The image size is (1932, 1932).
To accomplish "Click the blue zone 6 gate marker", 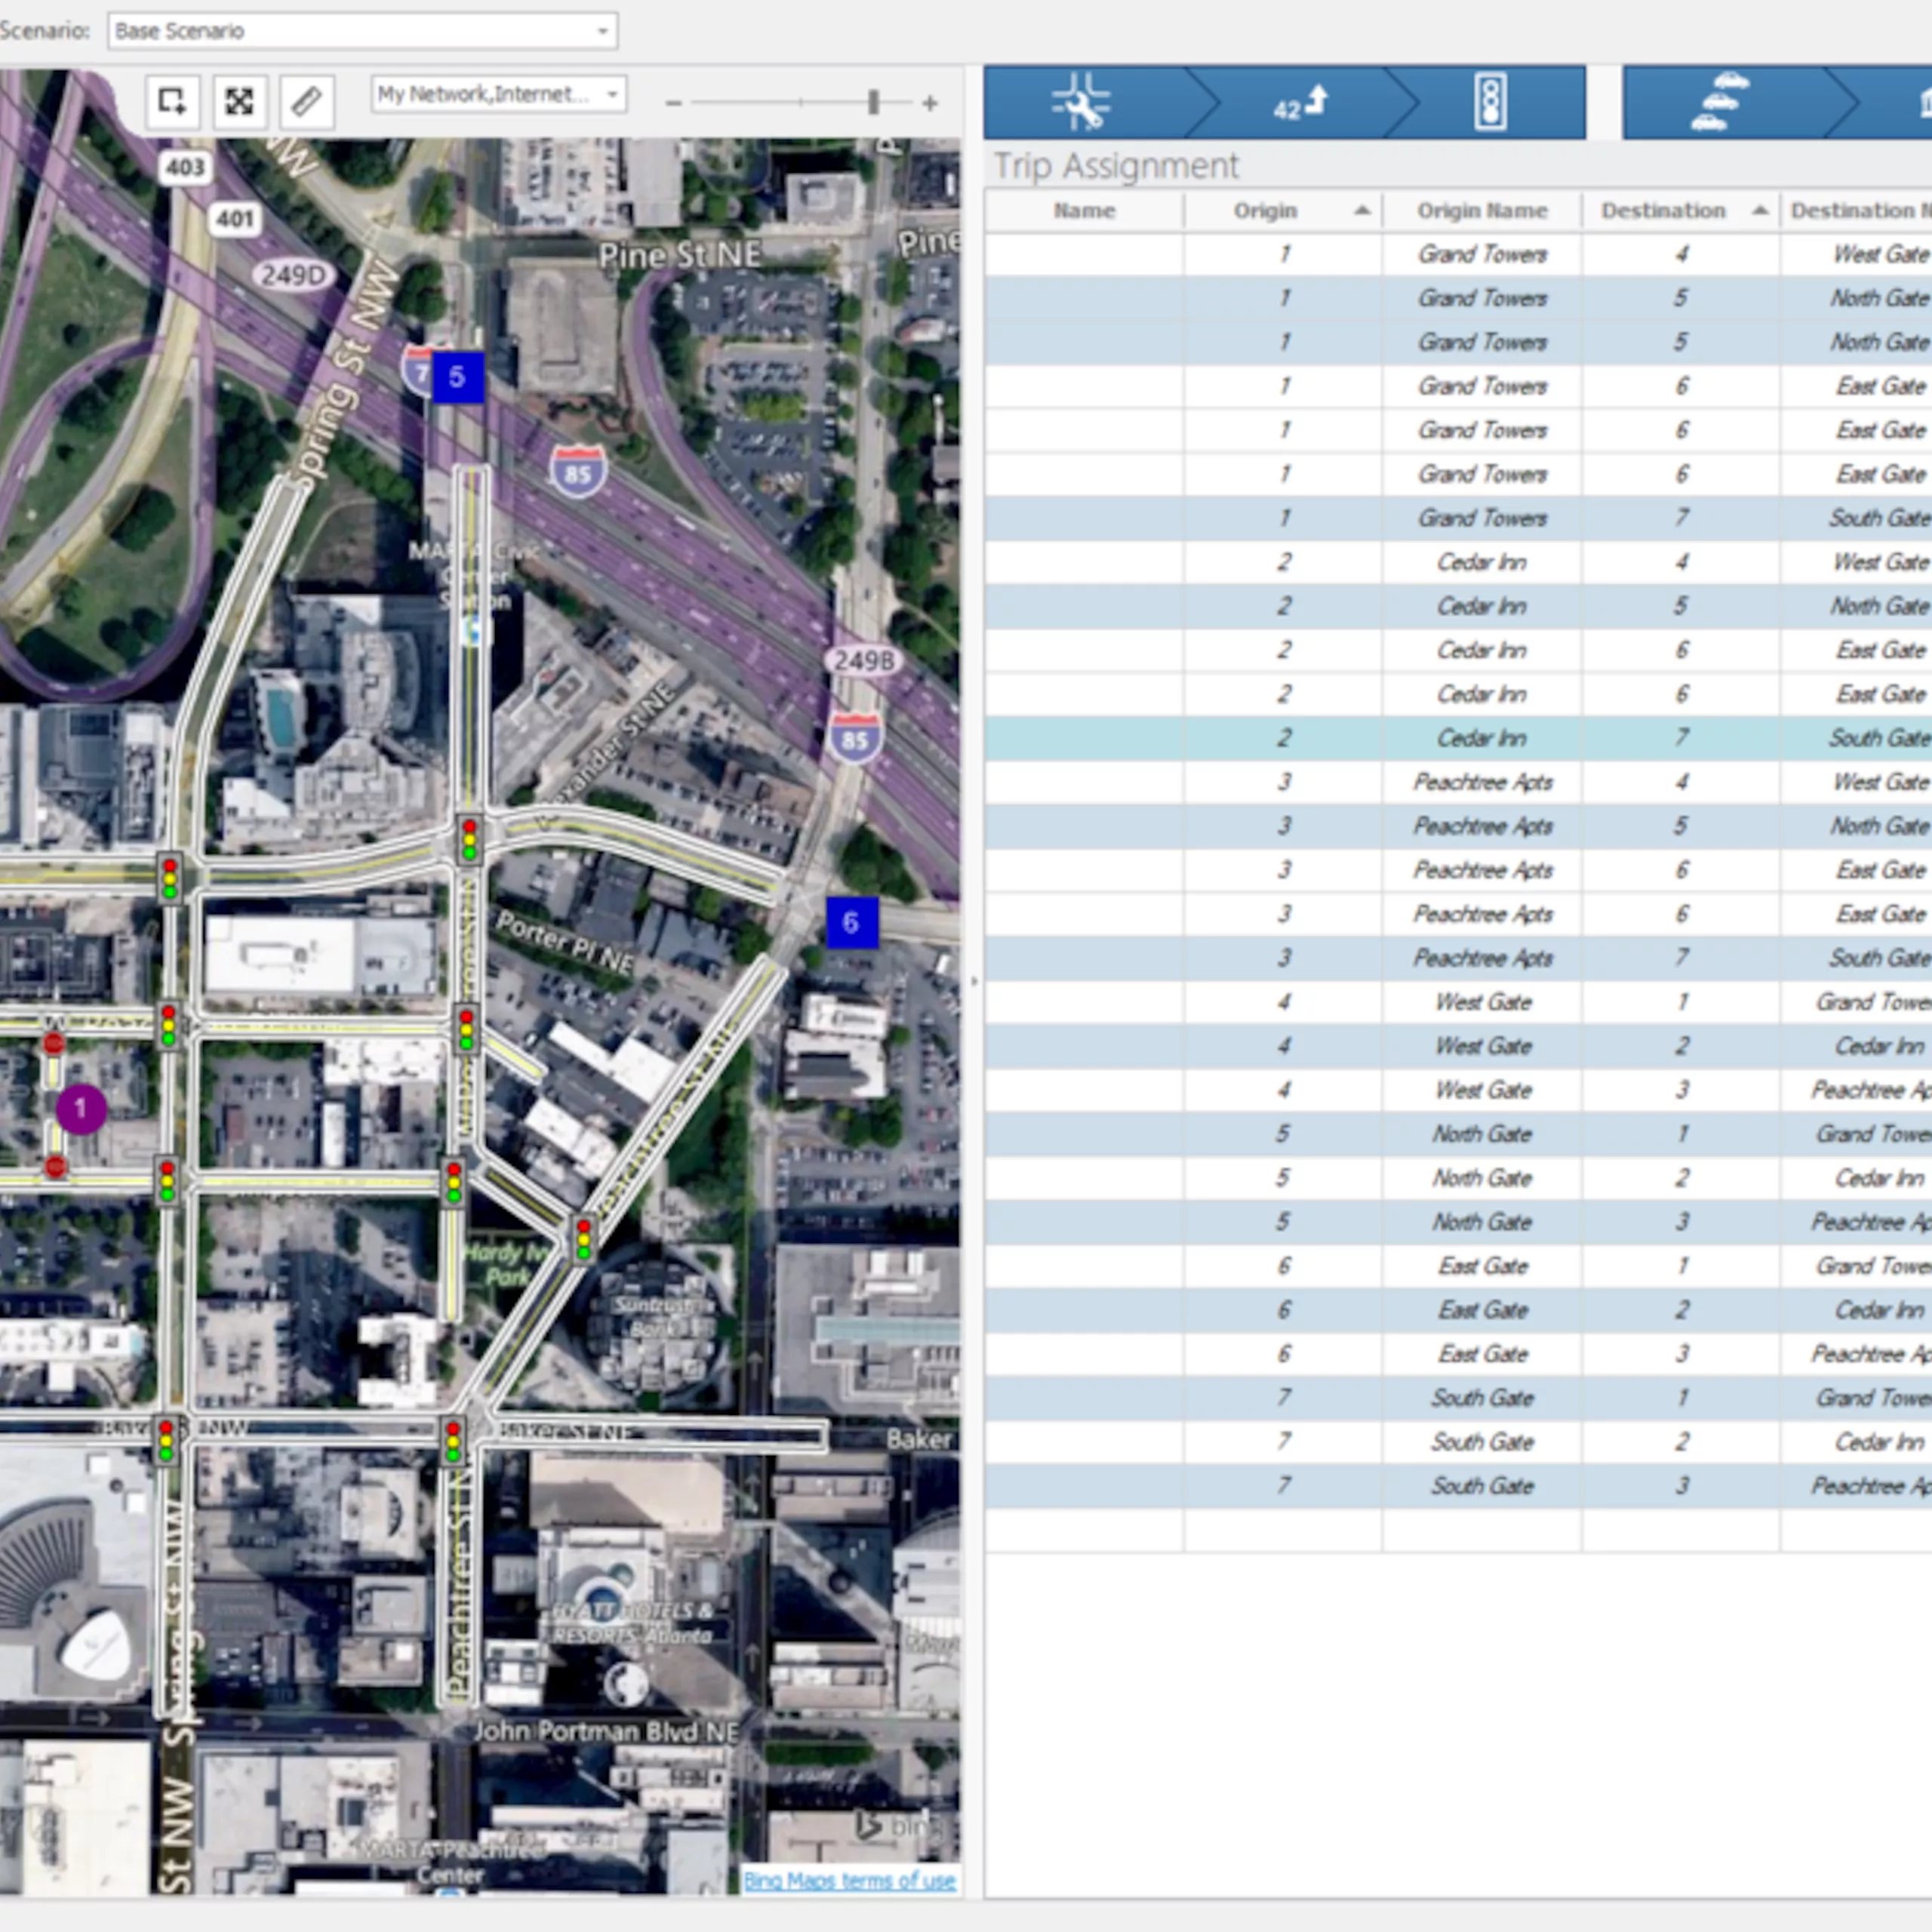I will pos(851,922).
